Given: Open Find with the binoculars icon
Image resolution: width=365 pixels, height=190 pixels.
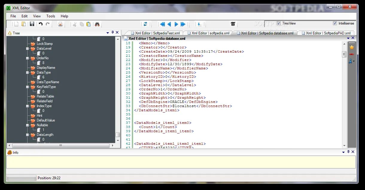Looking at the screenshot, I should point(97,24).
